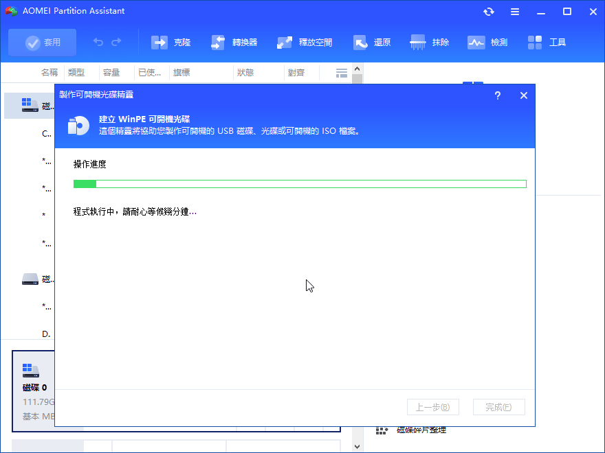605x453 pixels.
Task: Select the first disk row with Windows icon
Action: [30, 106]
